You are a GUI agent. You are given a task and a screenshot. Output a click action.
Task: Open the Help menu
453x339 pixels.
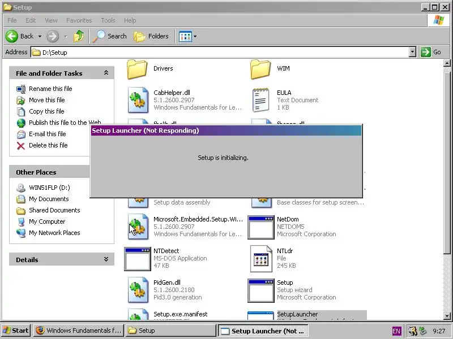coord(130,20)
